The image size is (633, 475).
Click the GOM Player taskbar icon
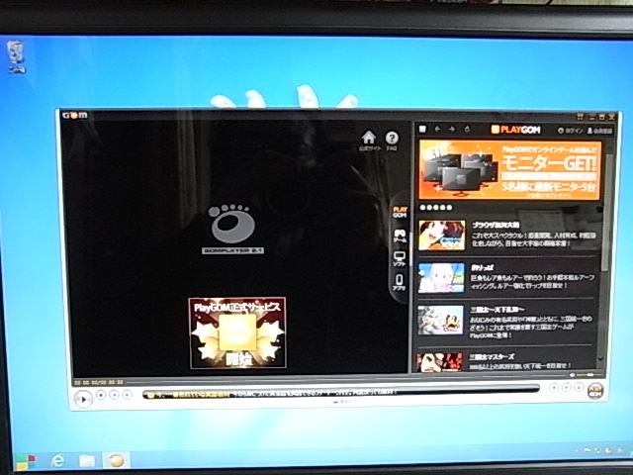tap(117, 460)
